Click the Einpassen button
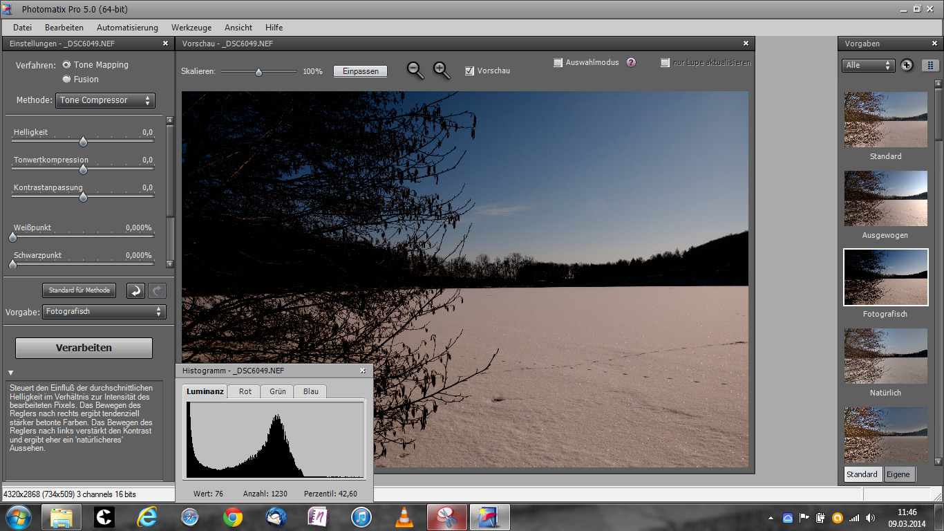This screenshot has width=944, height=531. [x=361, y=71]
